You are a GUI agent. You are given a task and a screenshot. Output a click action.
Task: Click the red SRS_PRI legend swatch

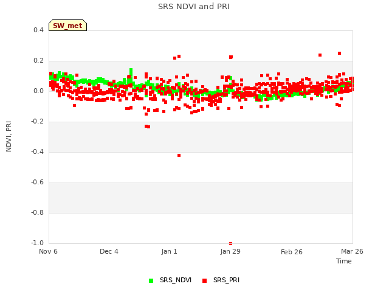tap(204, 280)
